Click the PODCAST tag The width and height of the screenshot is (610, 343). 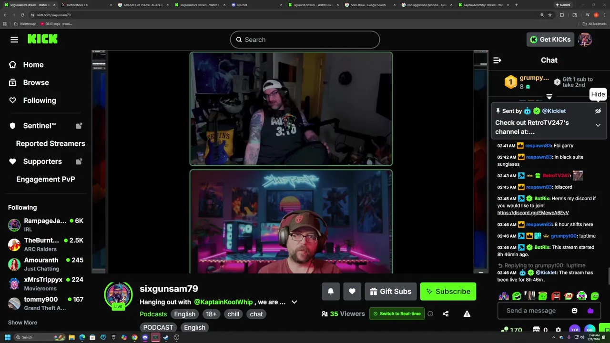click(x=158, y=327)
